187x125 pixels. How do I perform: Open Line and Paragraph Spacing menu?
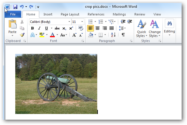122,28
